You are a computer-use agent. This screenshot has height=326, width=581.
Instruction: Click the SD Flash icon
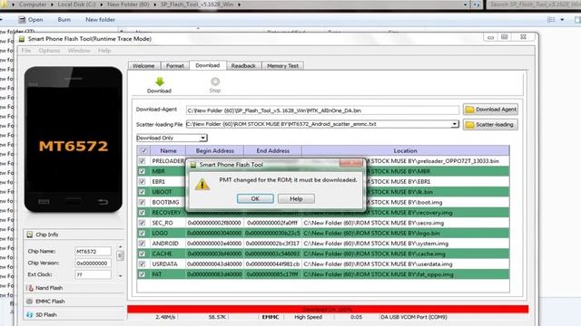tap(30, 315)
